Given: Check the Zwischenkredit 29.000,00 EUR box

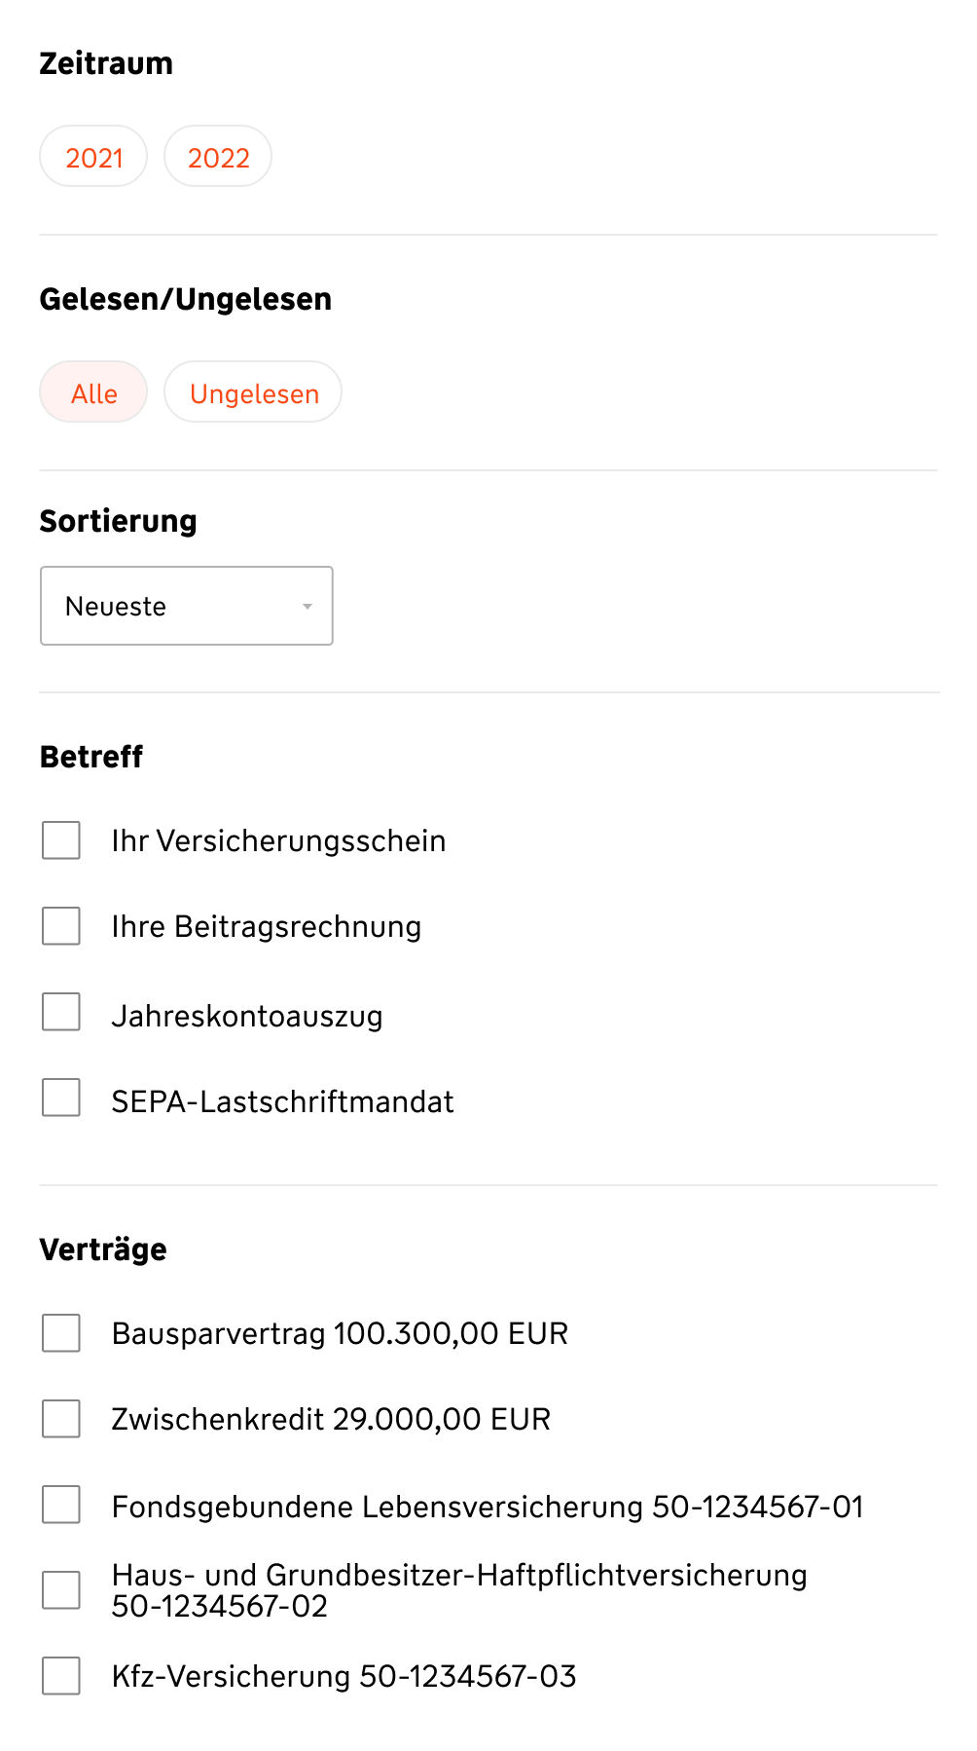Looking at the screenshot, I should click(x=61, y=1419).
